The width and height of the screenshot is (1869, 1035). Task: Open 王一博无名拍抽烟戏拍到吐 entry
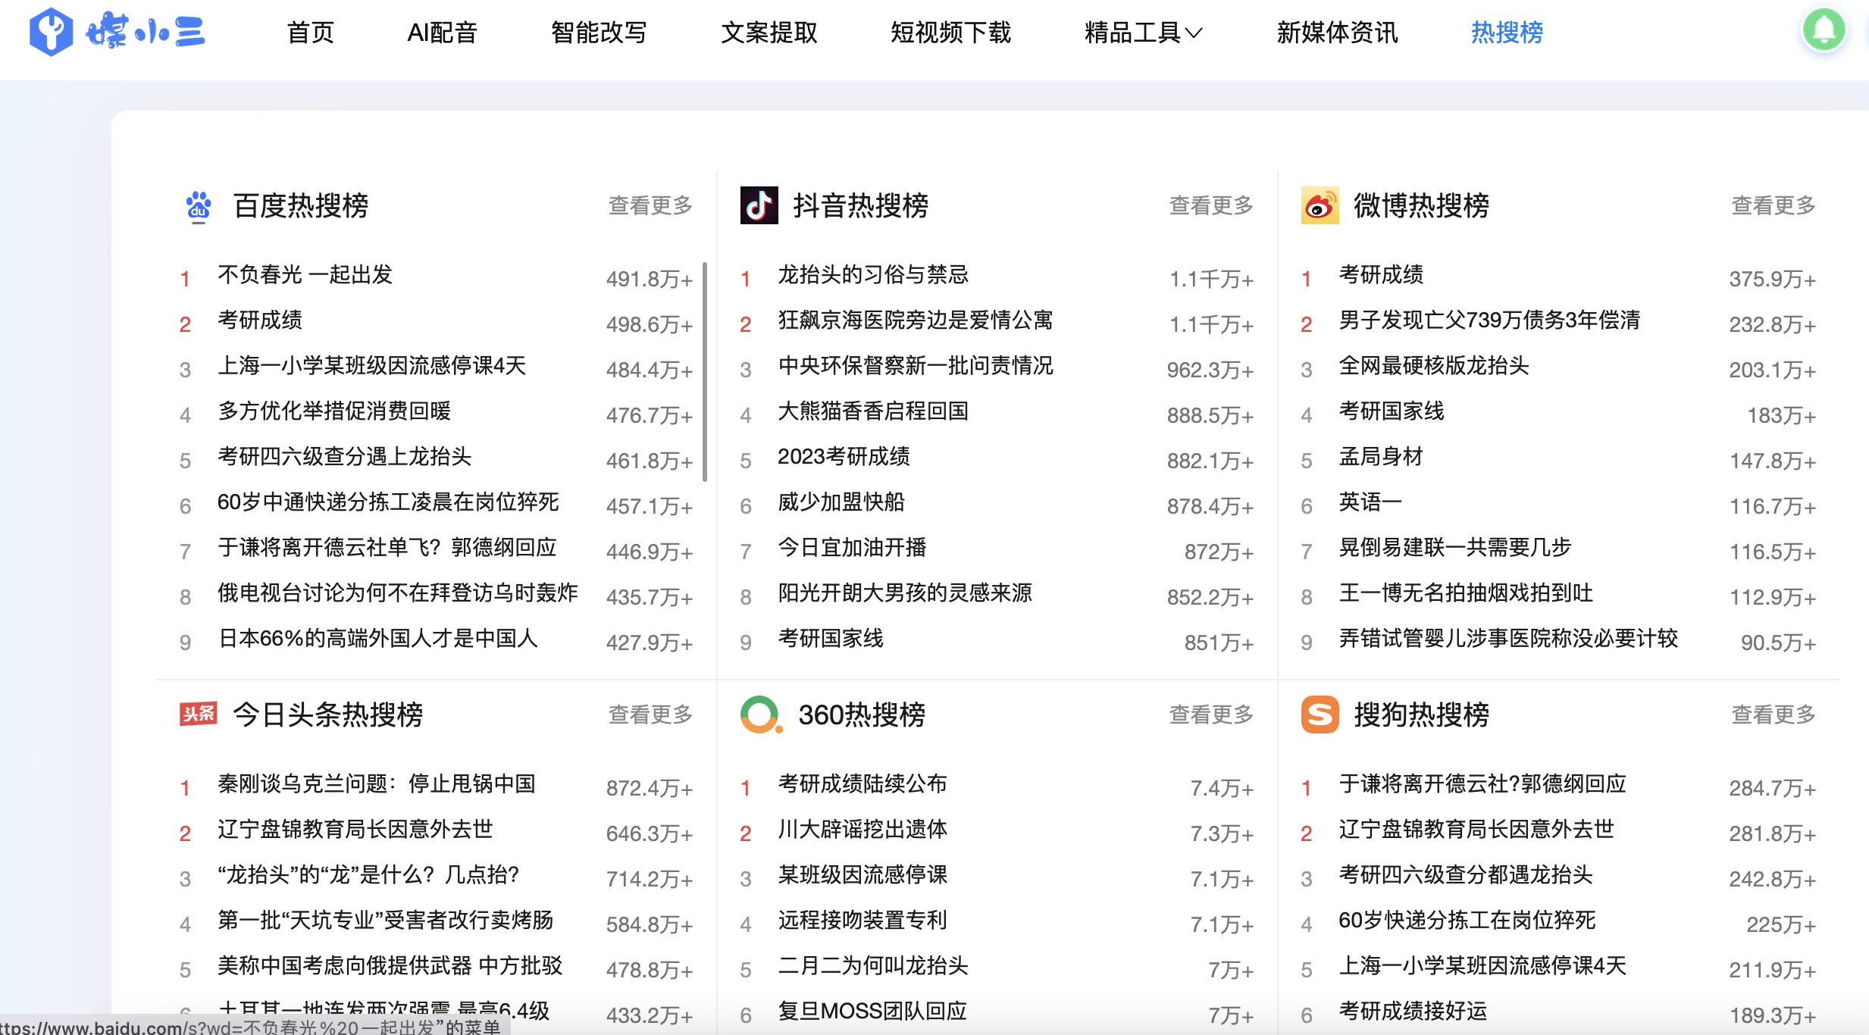pyautogui.click(x=1466, y=593)
